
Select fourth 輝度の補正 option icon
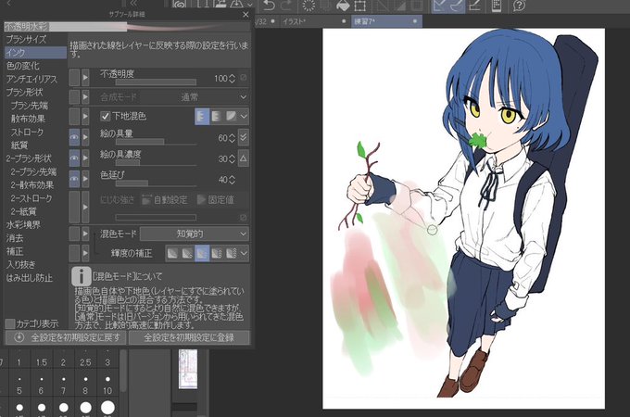tap(217, 254)
